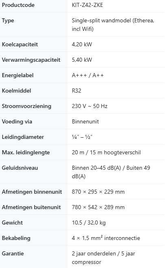The image size is (165, 268).
Task: Select the Koelcapaciteit value 4,20 kW
Action: 82,44
